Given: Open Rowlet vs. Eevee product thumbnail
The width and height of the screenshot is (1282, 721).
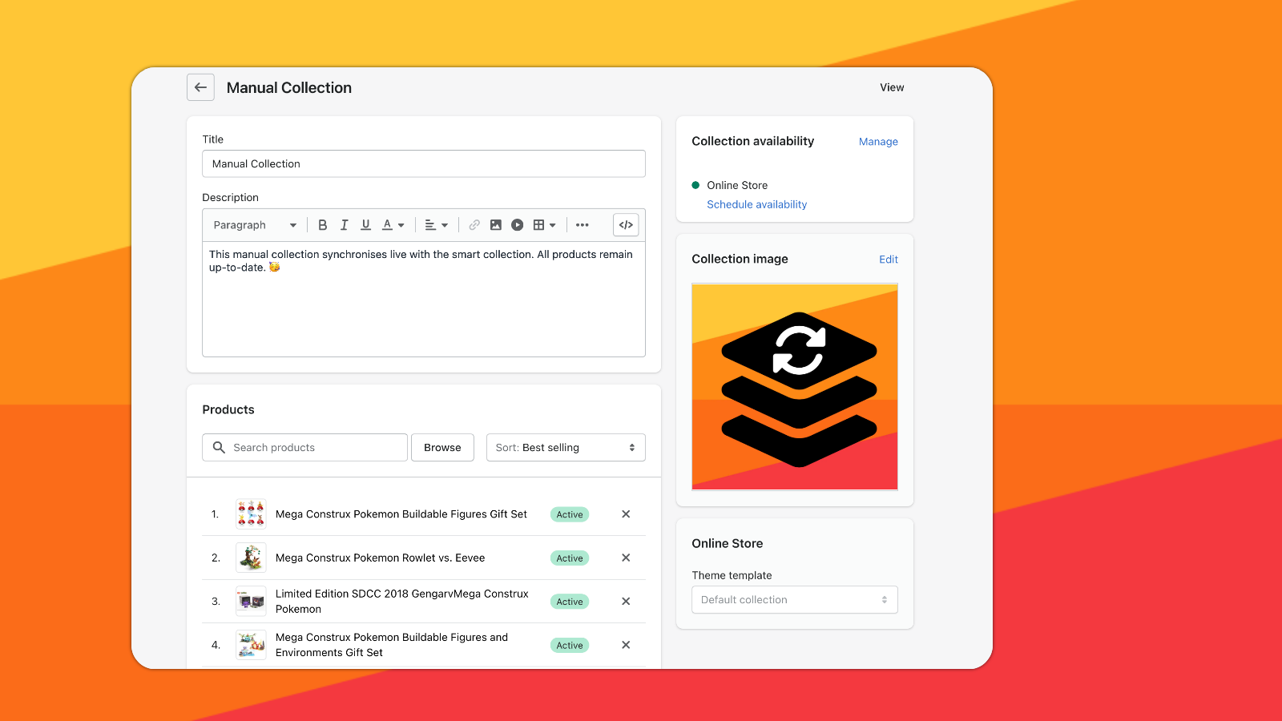Looking at the screenshot, I should (251, 558).
